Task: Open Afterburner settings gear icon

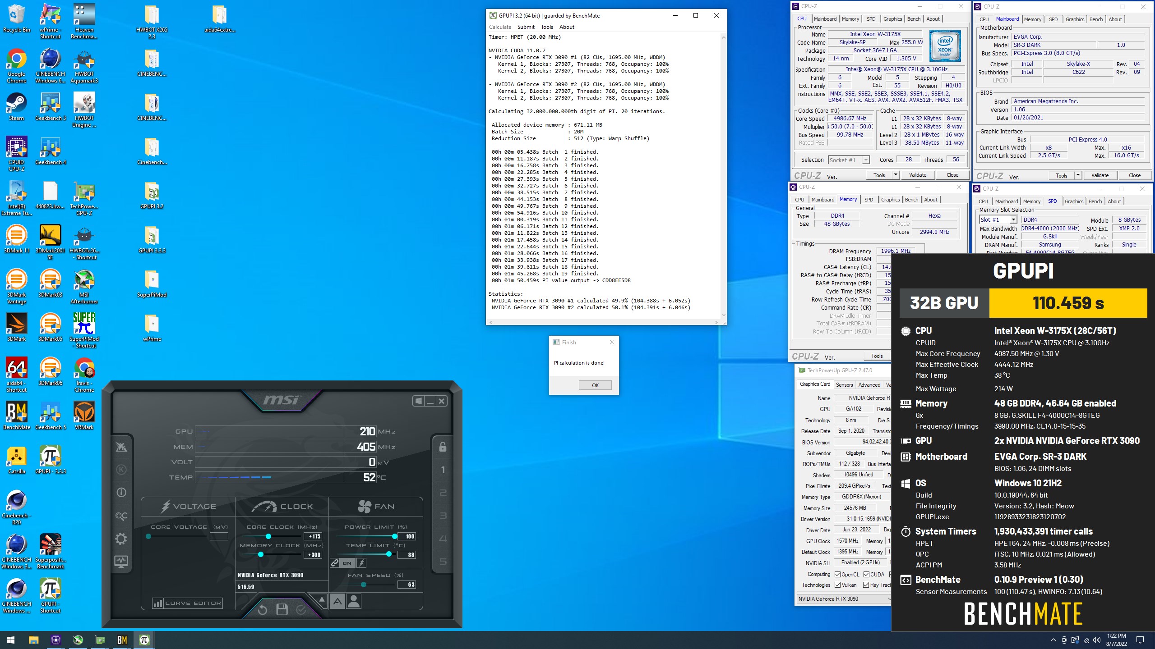Action: click(x=121, y=539)
